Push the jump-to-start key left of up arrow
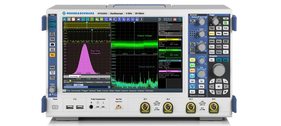Image resolution: width=281 pixels, height=126 pixels. point(212,81)
